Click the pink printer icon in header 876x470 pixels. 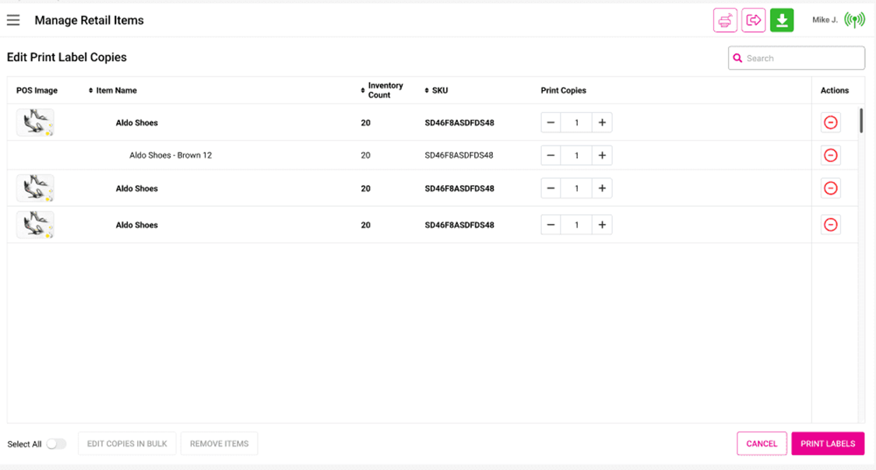point(725,20)
